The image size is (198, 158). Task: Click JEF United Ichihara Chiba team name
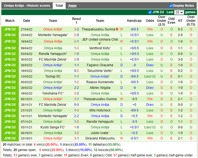(100, 41)
